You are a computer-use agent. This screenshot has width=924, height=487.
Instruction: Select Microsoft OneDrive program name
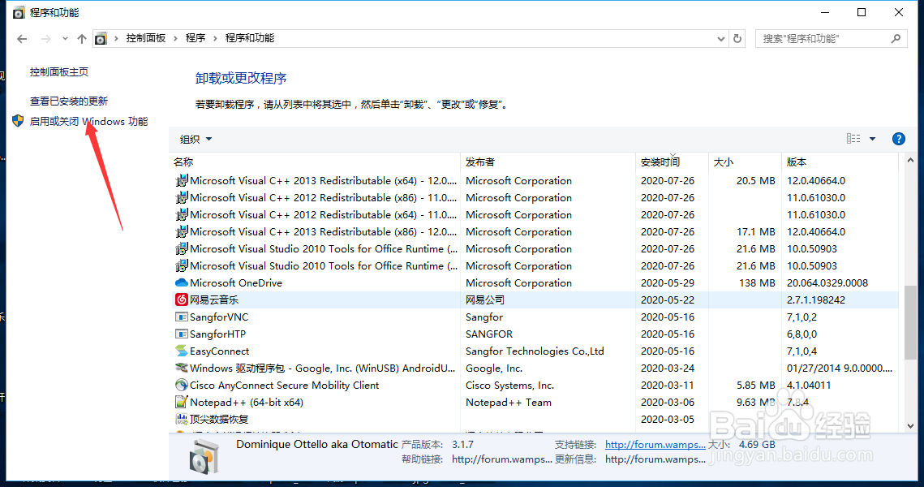(x=236, y=283)
